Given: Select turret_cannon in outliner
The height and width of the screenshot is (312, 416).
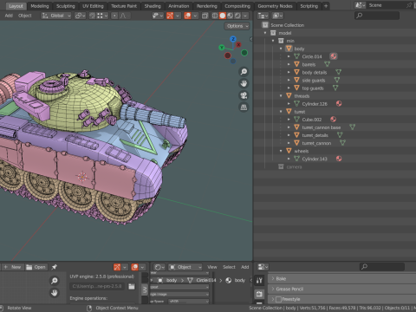Looking at the screenshot, I should click(316, 143).
